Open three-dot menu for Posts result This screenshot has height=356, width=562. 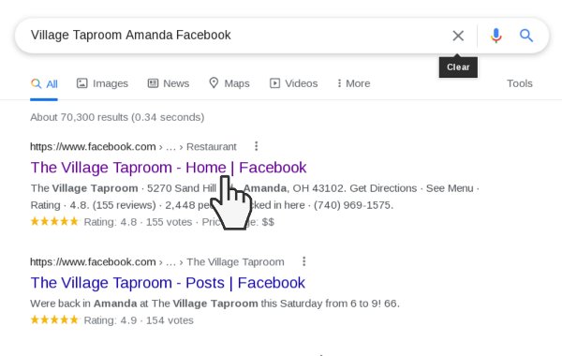point(303,261)
